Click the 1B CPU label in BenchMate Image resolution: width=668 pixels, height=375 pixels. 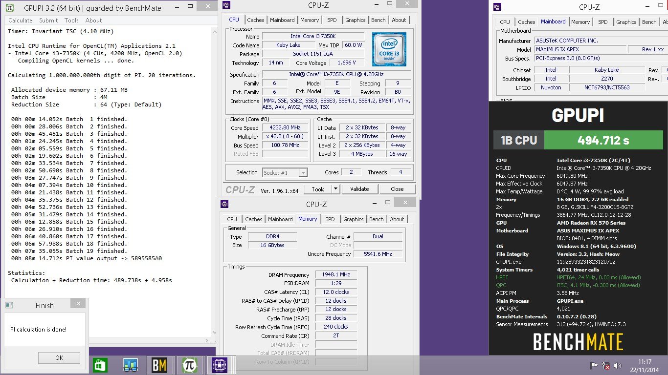pyautogui.click(x=519, y=140)
